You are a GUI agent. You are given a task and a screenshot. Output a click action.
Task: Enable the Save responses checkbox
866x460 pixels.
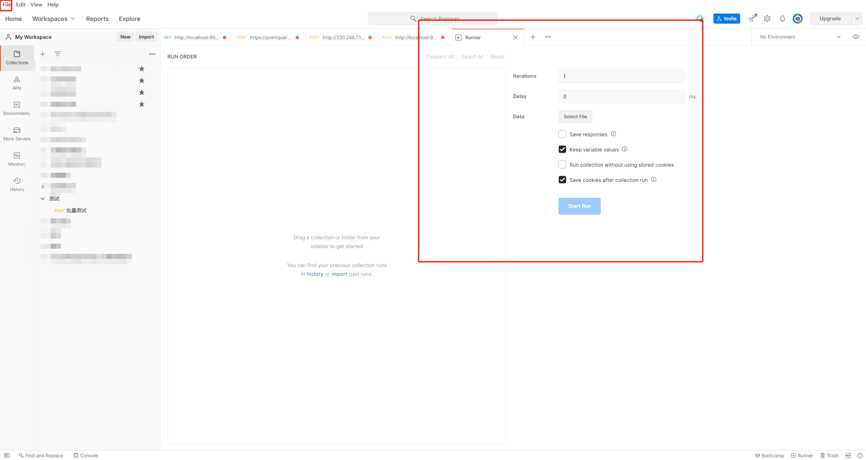562,134
